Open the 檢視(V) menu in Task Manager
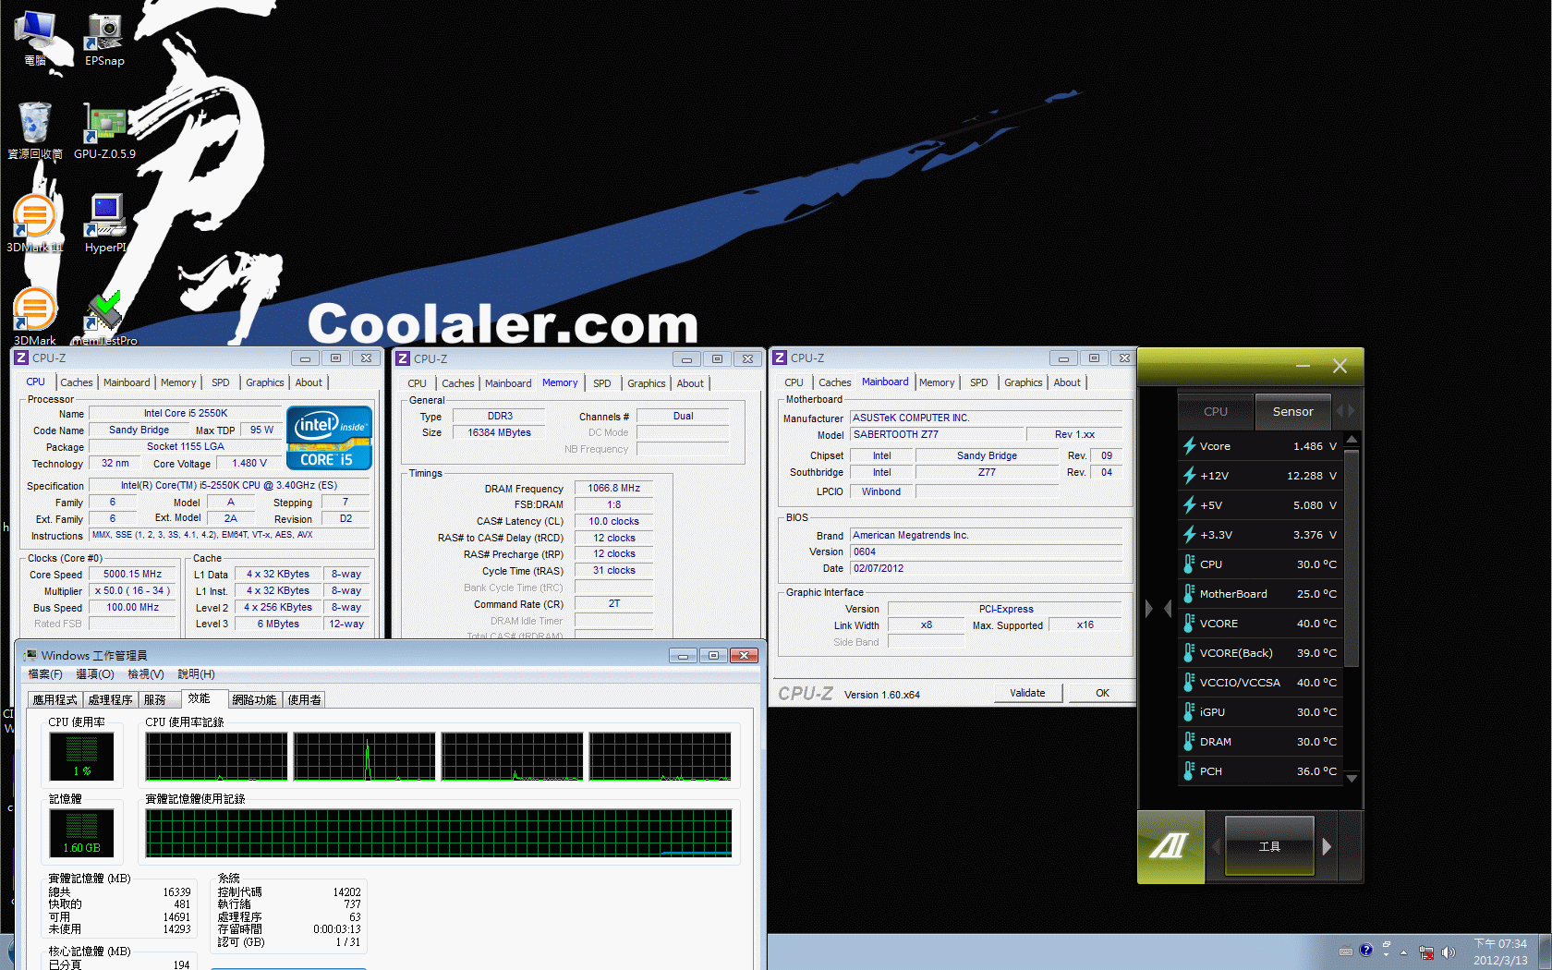This screenshot has height=970, width=1552. pos(146,674)
